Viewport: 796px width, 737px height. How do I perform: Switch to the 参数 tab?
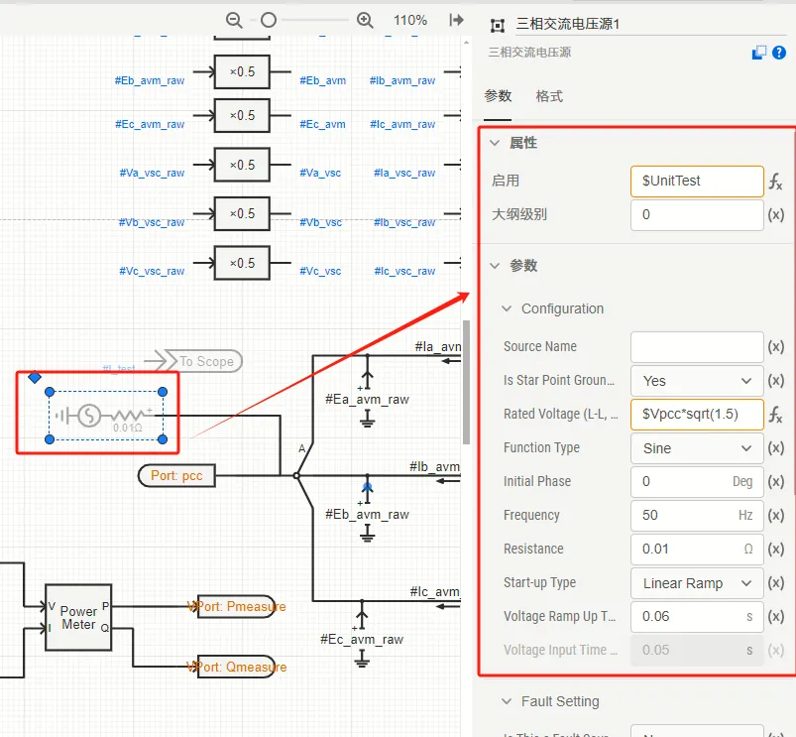(x=498, y=96)
